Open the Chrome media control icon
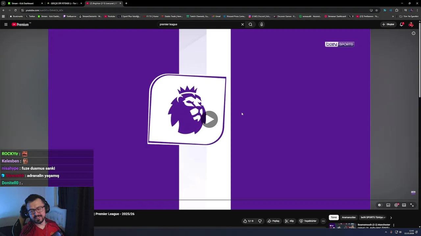Image resolution: width=421 pixels, height=236 pixels. 406,10
